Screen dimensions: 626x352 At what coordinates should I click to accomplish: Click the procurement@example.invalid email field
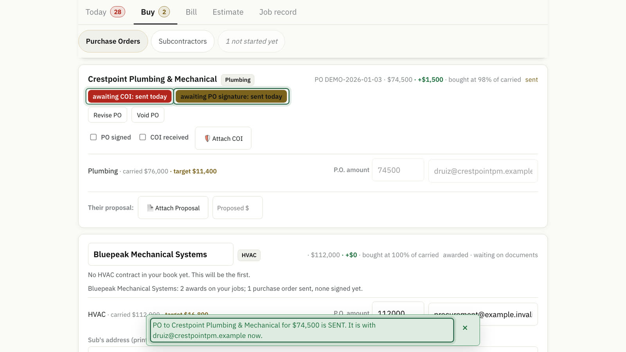483,314
